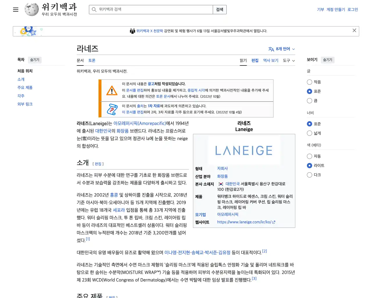Screen dimensions: 372x298
Task: Select automatic color 자동 option
Action: tap(310, 156)
